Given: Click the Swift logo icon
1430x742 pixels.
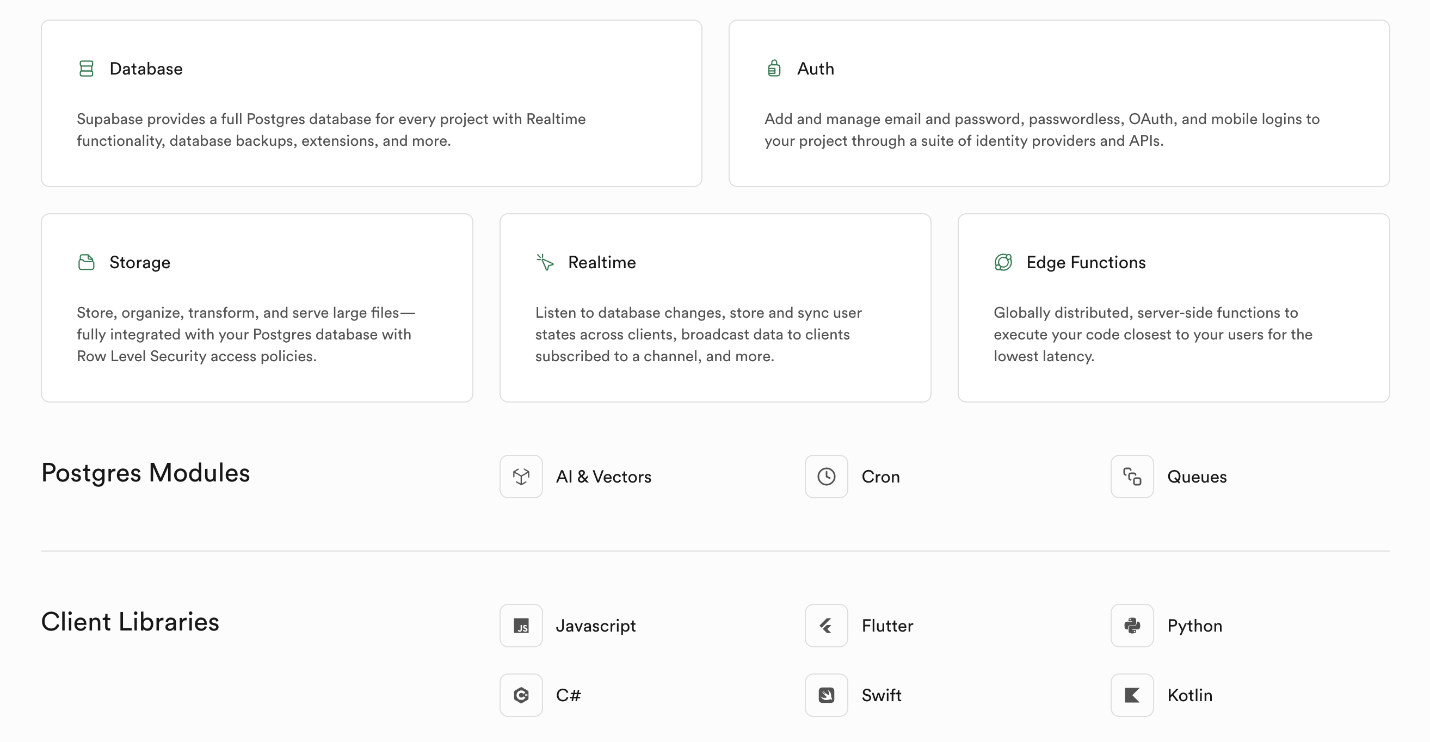Looking at the screenshot, I should click(x=826, y=695).
